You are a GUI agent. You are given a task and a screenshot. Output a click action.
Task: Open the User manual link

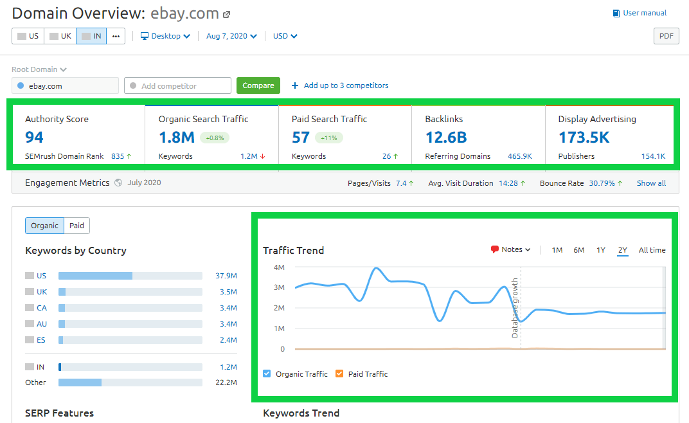coord(645,14)
